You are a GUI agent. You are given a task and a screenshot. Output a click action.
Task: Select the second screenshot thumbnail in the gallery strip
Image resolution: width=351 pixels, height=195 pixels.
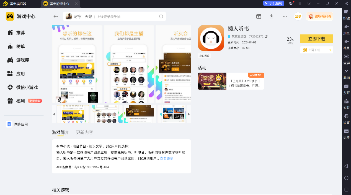point(107,114)
